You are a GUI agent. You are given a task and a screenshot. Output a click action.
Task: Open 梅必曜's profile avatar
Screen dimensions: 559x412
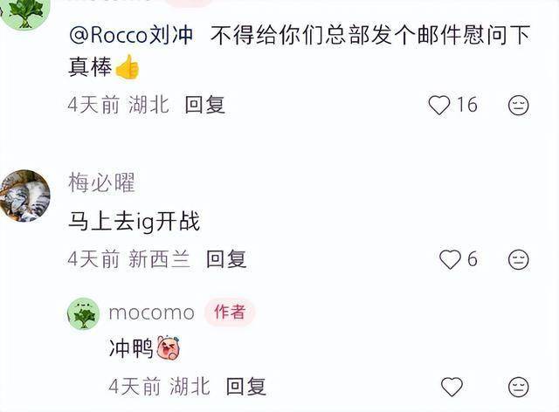tap(24, 196)
